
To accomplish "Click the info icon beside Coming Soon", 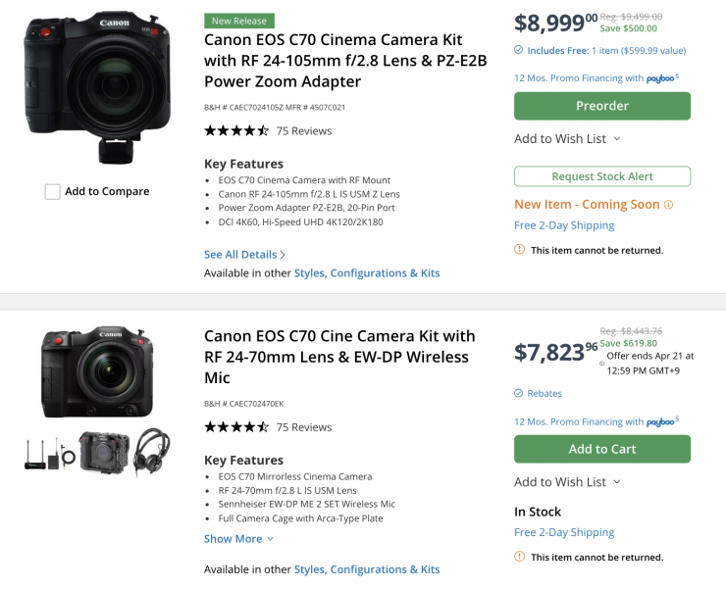I will pyautogui.click(x=669, y=205).
